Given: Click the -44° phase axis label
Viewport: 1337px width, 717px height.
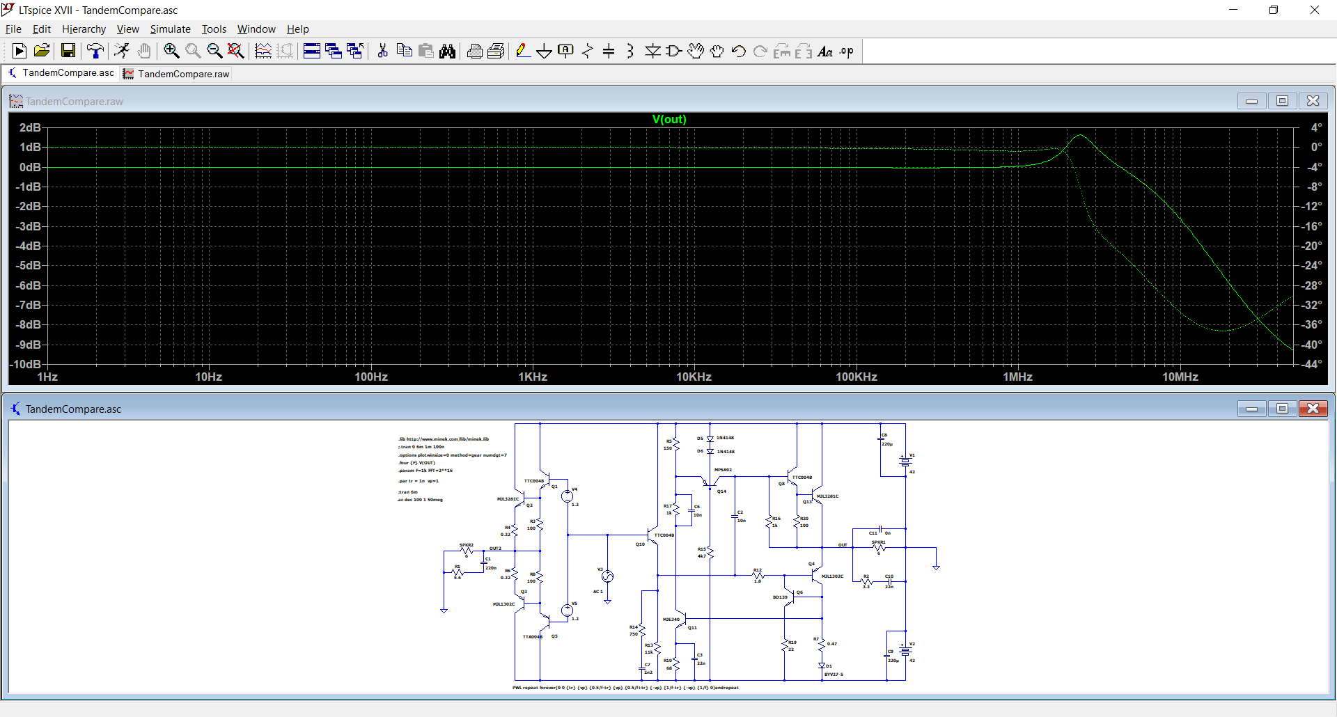Looking at the screenshot, I should [x=1312, y=364].
